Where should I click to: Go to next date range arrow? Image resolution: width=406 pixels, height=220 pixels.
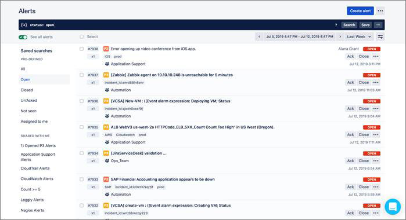(340, 37)
